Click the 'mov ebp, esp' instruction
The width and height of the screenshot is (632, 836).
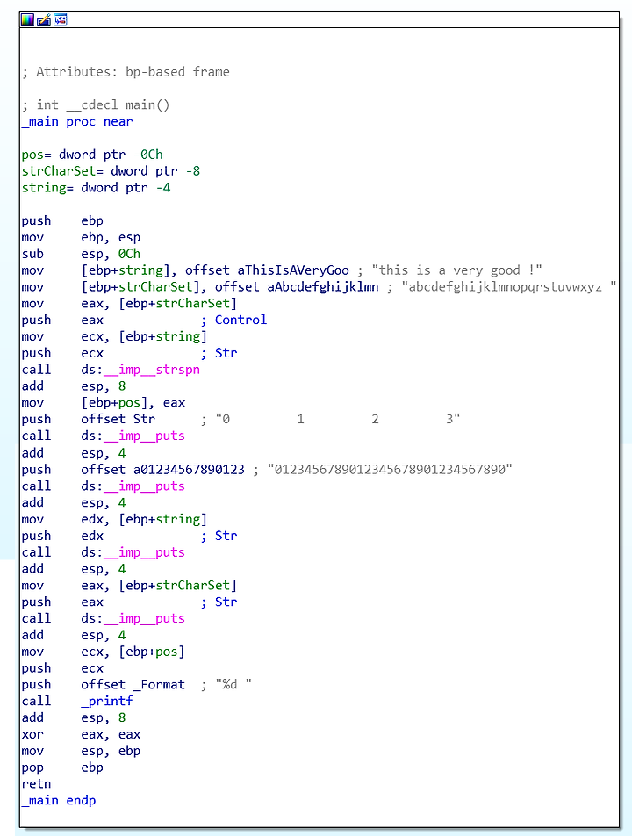click(81, 237)
